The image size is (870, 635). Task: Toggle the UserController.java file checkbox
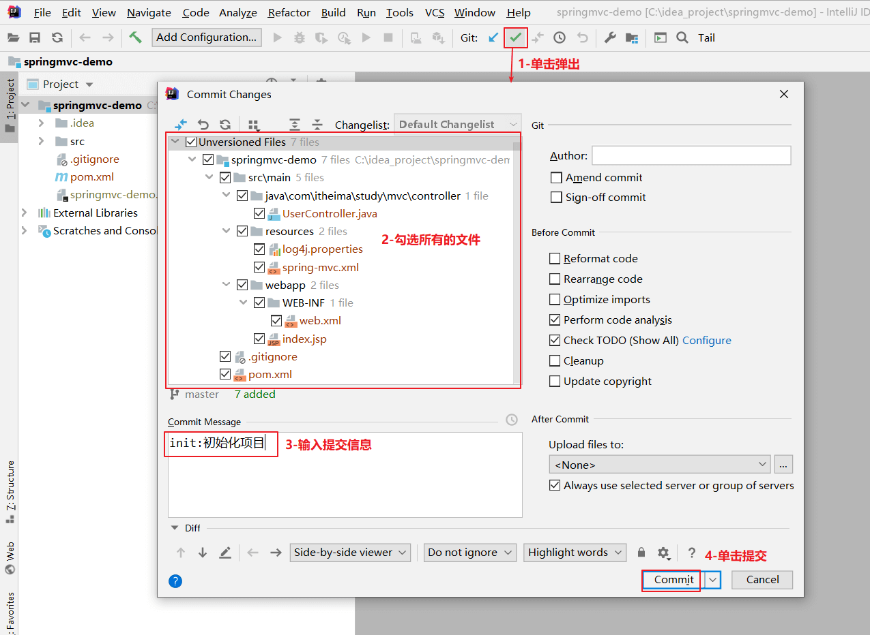pyautogui.click(x=259, y=214)
